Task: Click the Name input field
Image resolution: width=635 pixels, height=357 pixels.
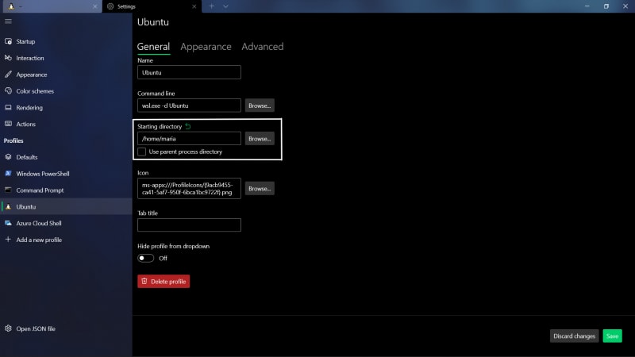Action: coord(189,72)
